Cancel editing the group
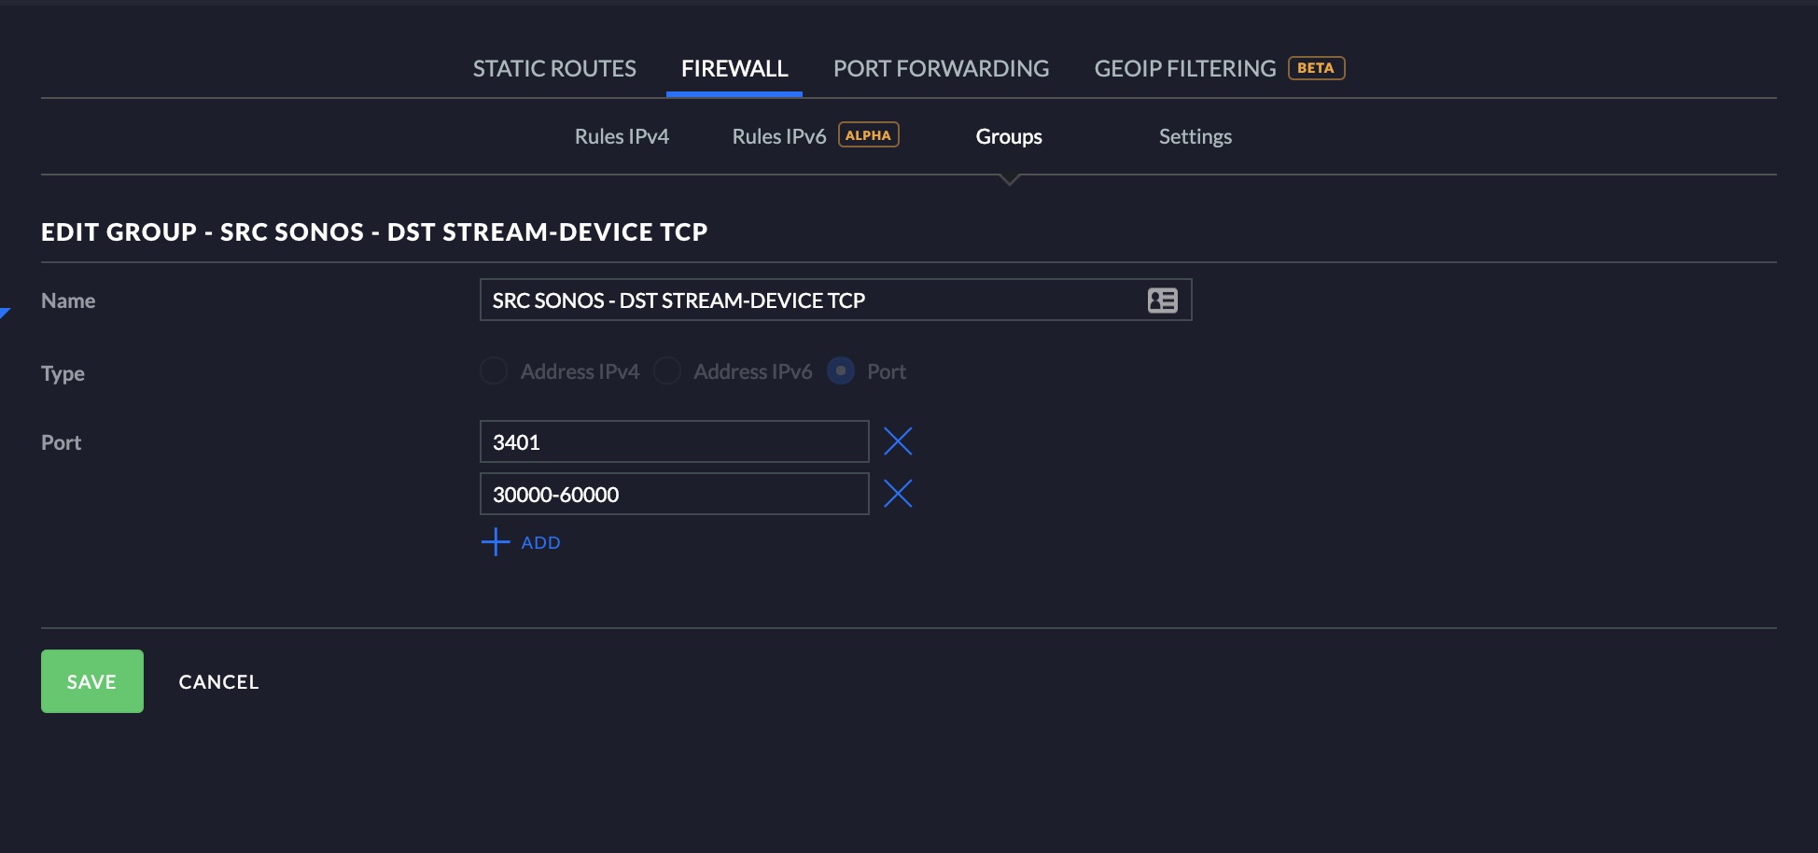This screenshot has height=853, width=1818. pyautogui.click(x=218, y=682)
